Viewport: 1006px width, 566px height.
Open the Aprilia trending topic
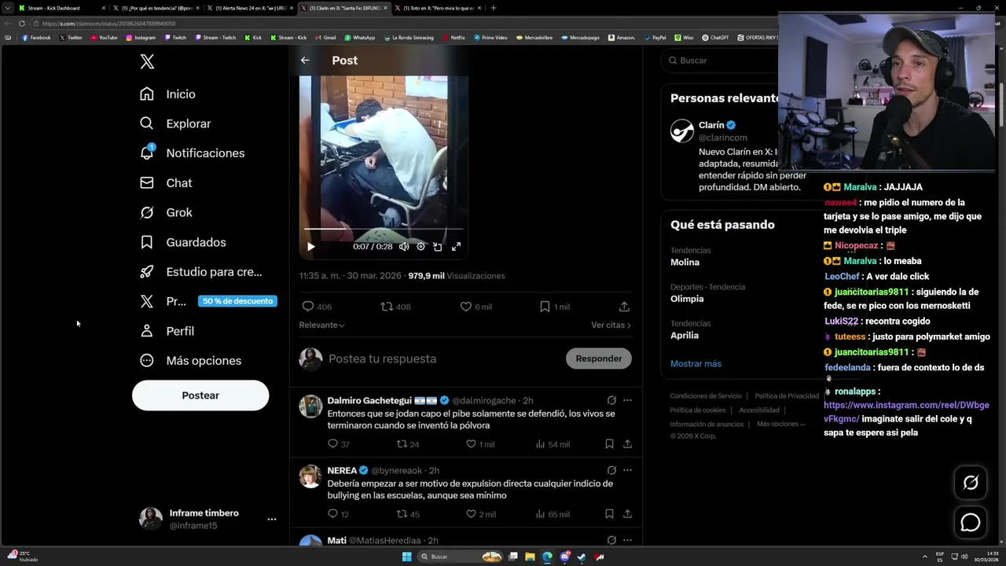(x=685, y=335)
